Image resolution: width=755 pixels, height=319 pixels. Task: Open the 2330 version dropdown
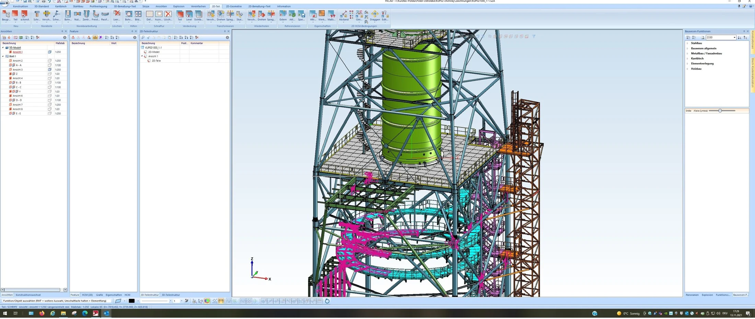[734, 38]
